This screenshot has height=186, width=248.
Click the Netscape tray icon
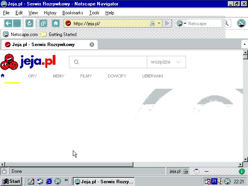(x=227, y=181)
